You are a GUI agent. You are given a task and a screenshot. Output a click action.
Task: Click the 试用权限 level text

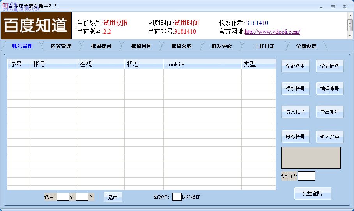click(x=115, y=23)
